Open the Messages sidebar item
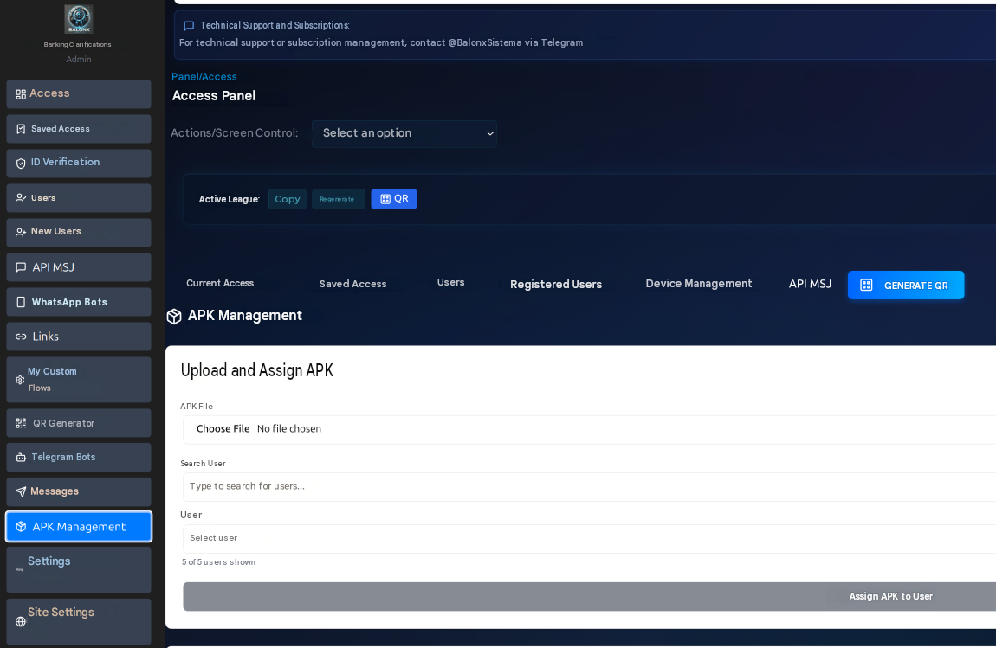Screen dimensions: 996x648 [x=79, y=492]
